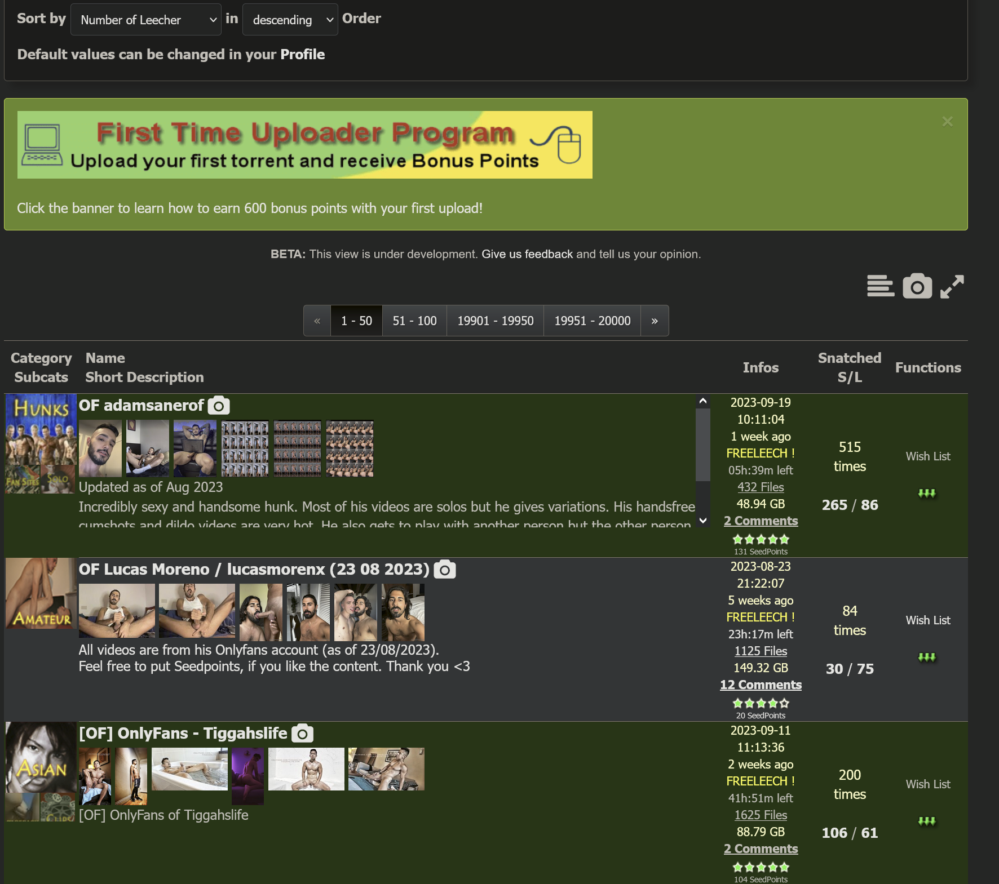999x884 pixels.
Task: Rate Tiggahslife torrent with the star rating
Action: tap(760, 867)
